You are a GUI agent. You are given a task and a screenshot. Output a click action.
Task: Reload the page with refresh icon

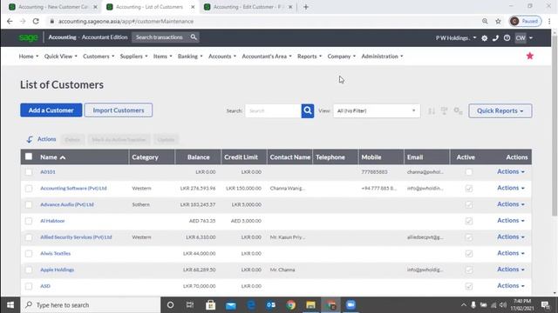(36, 21)
